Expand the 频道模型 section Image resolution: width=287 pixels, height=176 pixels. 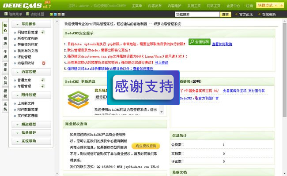point(31,125)
